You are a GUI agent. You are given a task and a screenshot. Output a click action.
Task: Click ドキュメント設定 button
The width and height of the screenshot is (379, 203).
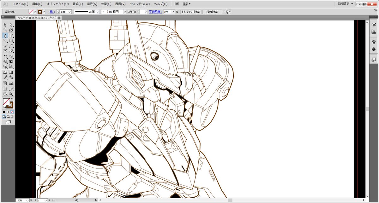click(190, 12)
